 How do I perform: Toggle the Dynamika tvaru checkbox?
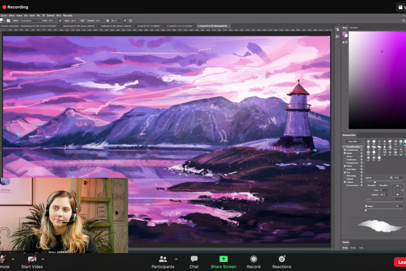(344, 150)
